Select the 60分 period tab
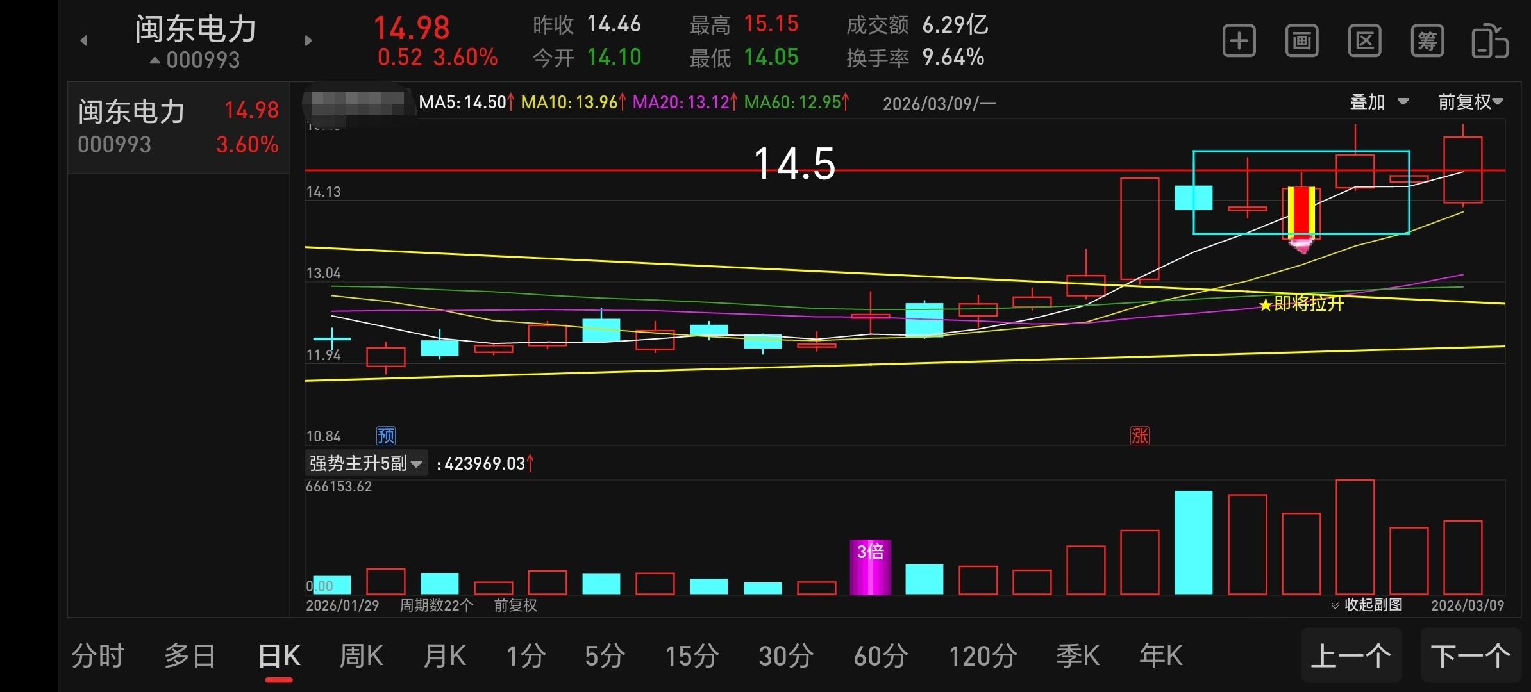Screen dimensions: 1531x692 point(881,656)
